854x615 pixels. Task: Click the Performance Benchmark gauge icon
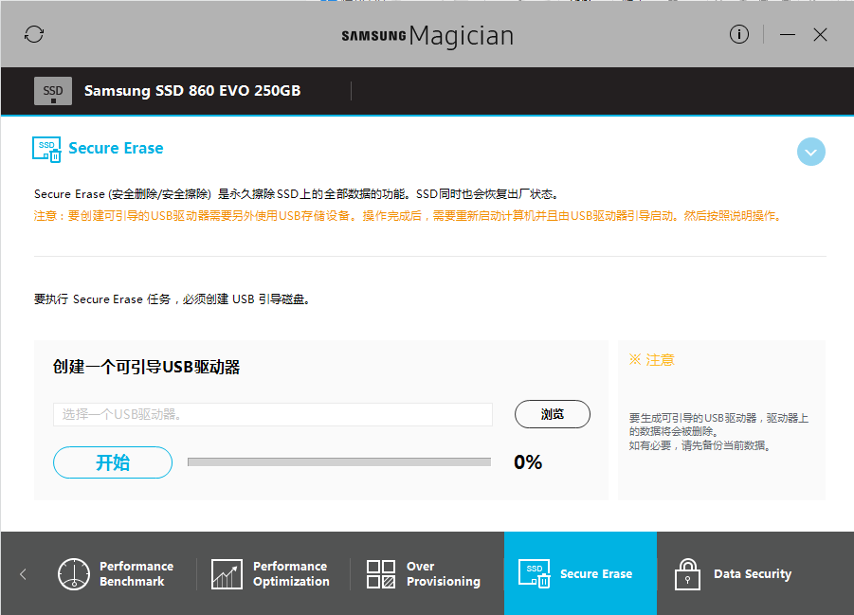(74, 574)
